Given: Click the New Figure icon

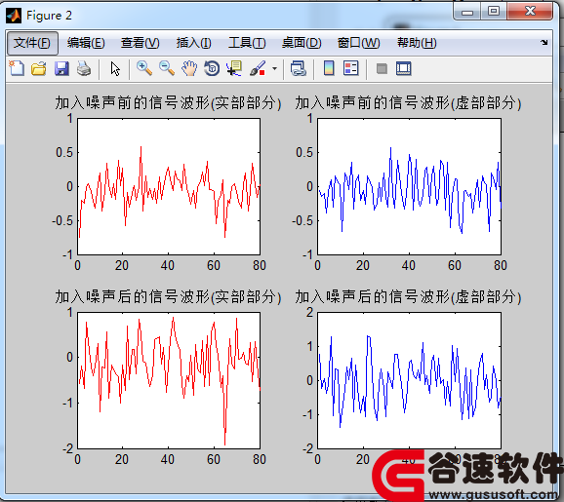Looking at the screenshot, I should pos(17,68).
